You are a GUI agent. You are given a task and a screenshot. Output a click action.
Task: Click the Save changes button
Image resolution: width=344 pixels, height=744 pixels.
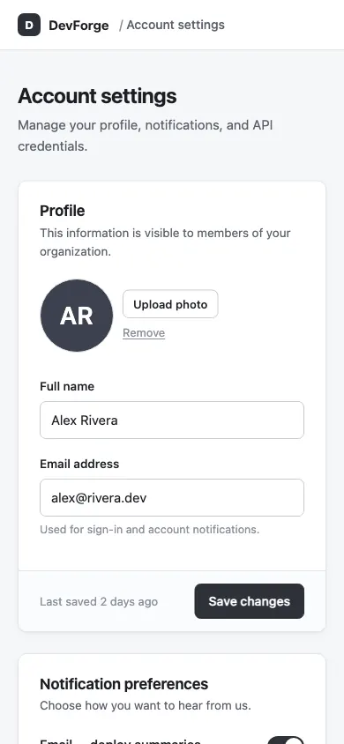click(x=249, y=601)
